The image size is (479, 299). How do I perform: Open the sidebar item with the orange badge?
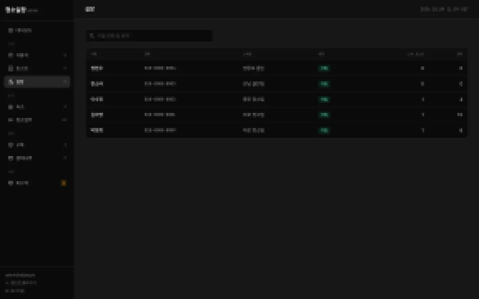[x=37, y=183]
